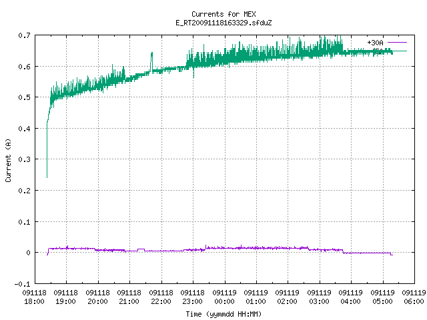Image resolution: width=427 pixels, height=320 pixels.
Task: Select the 091119 04:00 time tick label
Action: 351,297
